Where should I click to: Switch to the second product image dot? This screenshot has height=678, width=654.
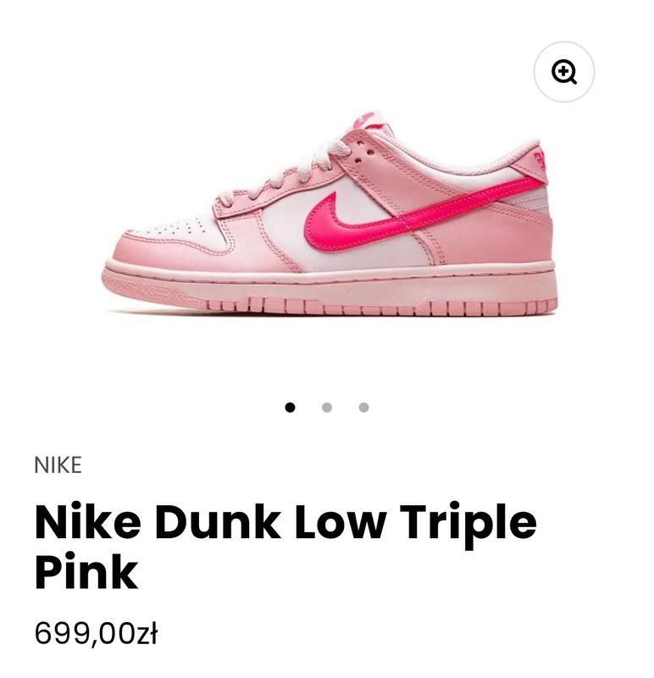[x=327, y=408]
